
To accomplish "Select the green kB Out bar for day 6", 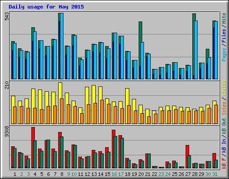I will click(x=48, y=154).
